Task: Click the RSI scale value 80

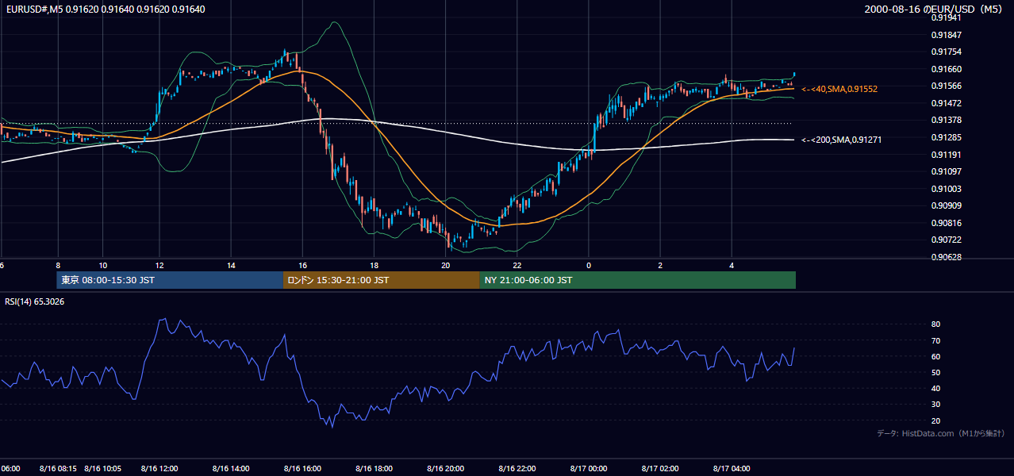Action: [935, 324]
